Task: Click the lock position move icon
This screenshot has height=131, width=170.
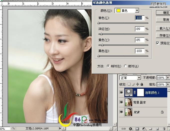Action: click(x=137, y=84)
